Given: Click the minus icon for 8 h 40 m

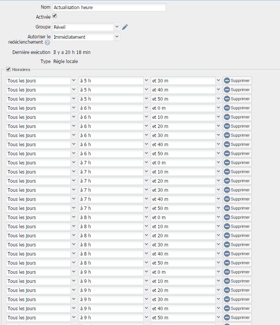Looking at the screenshot, I should coord(227,254).
